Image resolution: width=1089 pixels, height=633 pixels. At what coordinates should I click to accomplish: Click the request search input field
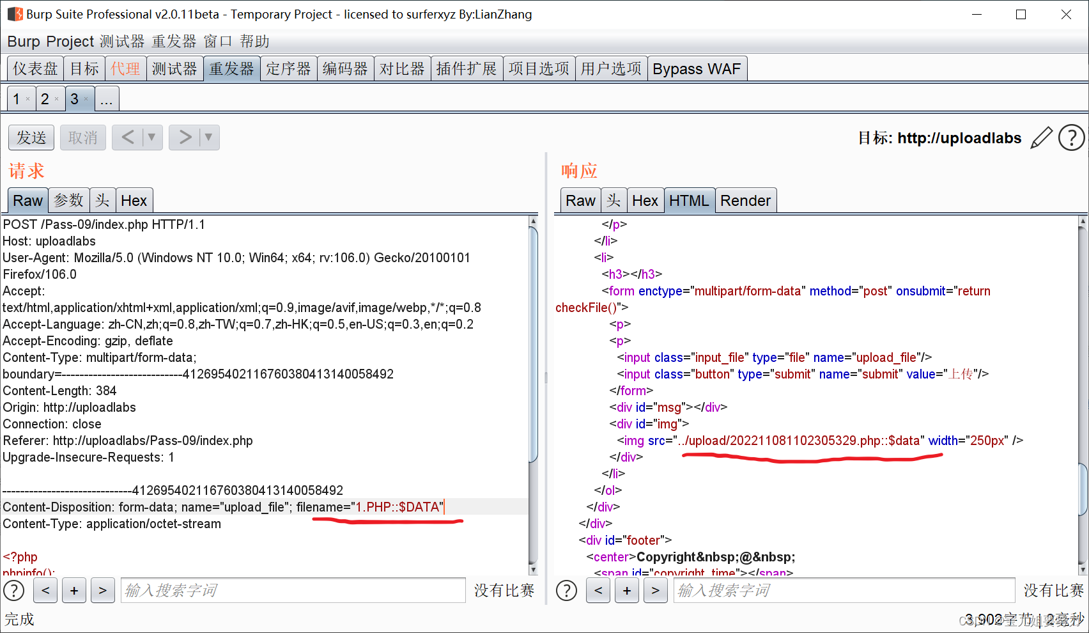coord(293,590)
